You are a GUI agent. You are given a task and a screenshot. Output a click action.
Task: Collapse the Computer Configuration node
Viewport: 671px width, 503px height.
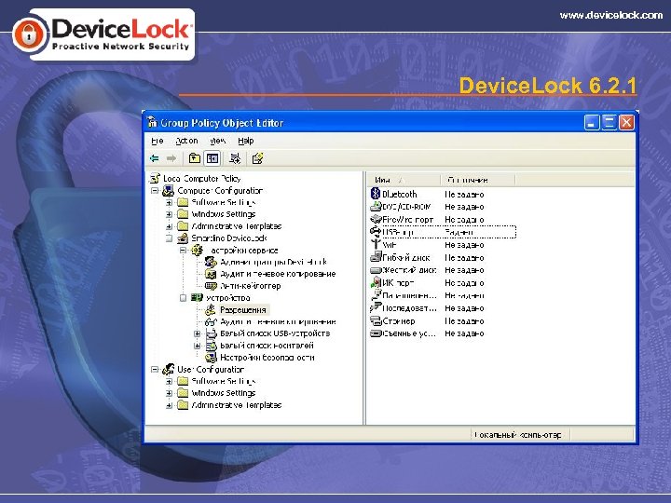click(x=155, y=190)
